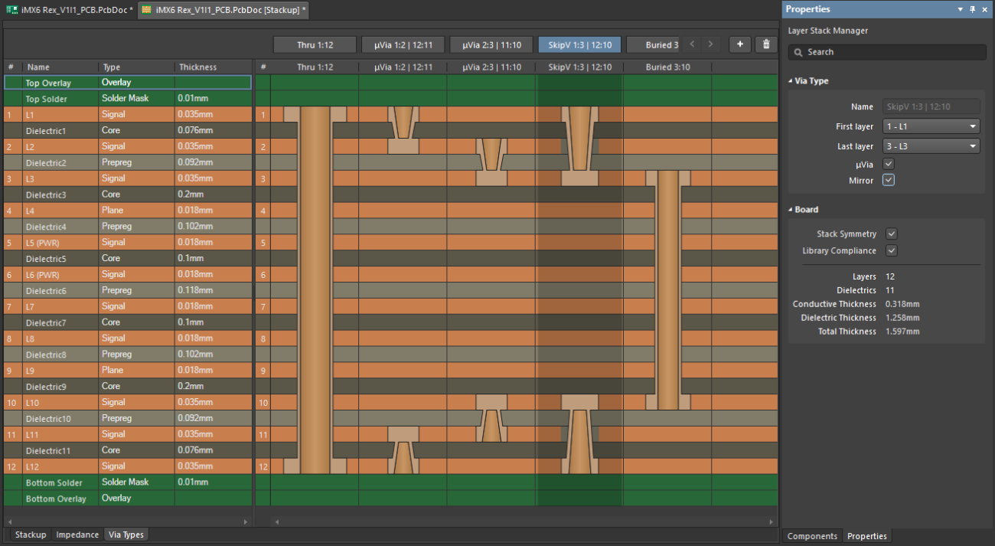Open the Last layer dropdown

(931, 146)
